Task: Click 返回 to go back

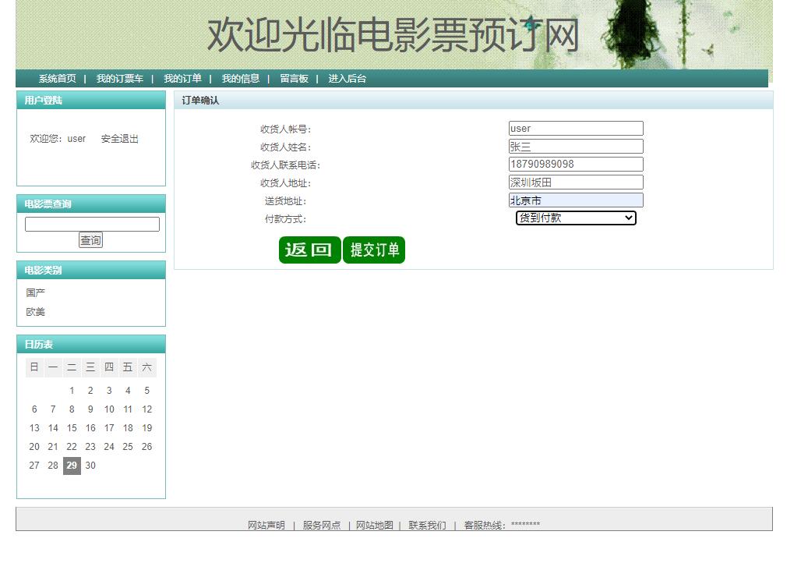Action: (x=309, y=250)
